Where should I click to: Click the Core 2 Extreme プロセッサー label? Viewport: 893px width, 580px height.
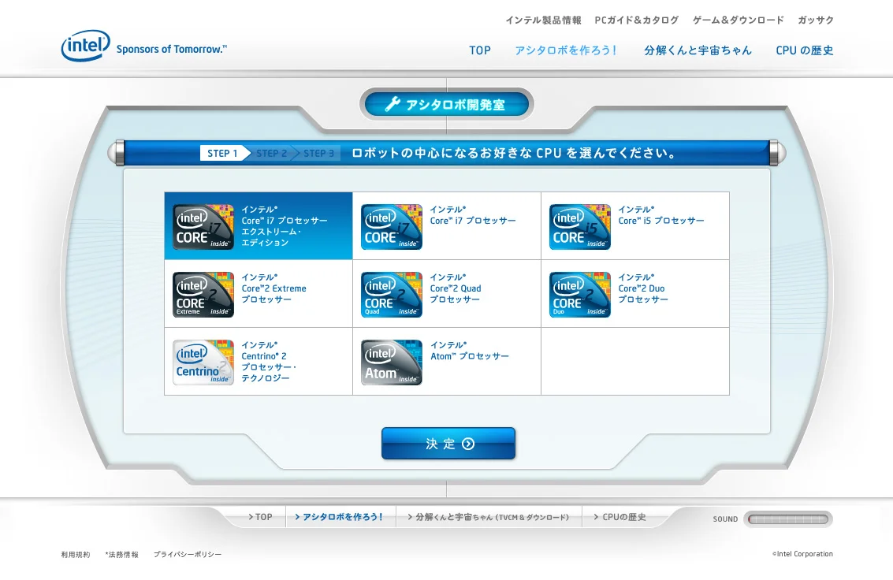274,288
